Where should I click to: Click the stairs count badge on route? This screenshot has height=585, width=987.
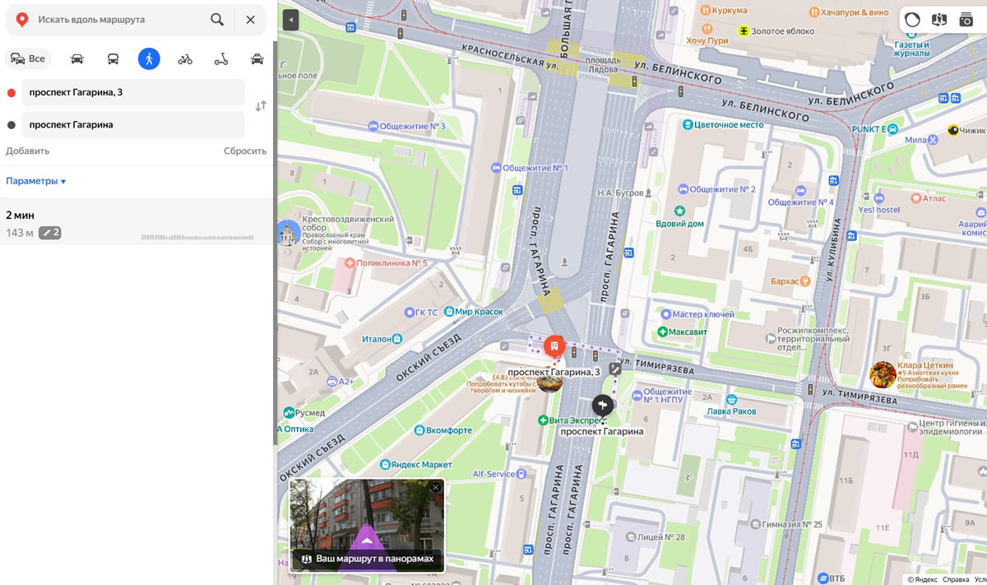click(x=50, y=233)
